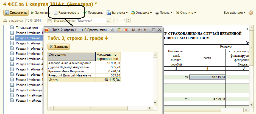
Task: Click the M memory button in popup
Action: tap(133, 30)
